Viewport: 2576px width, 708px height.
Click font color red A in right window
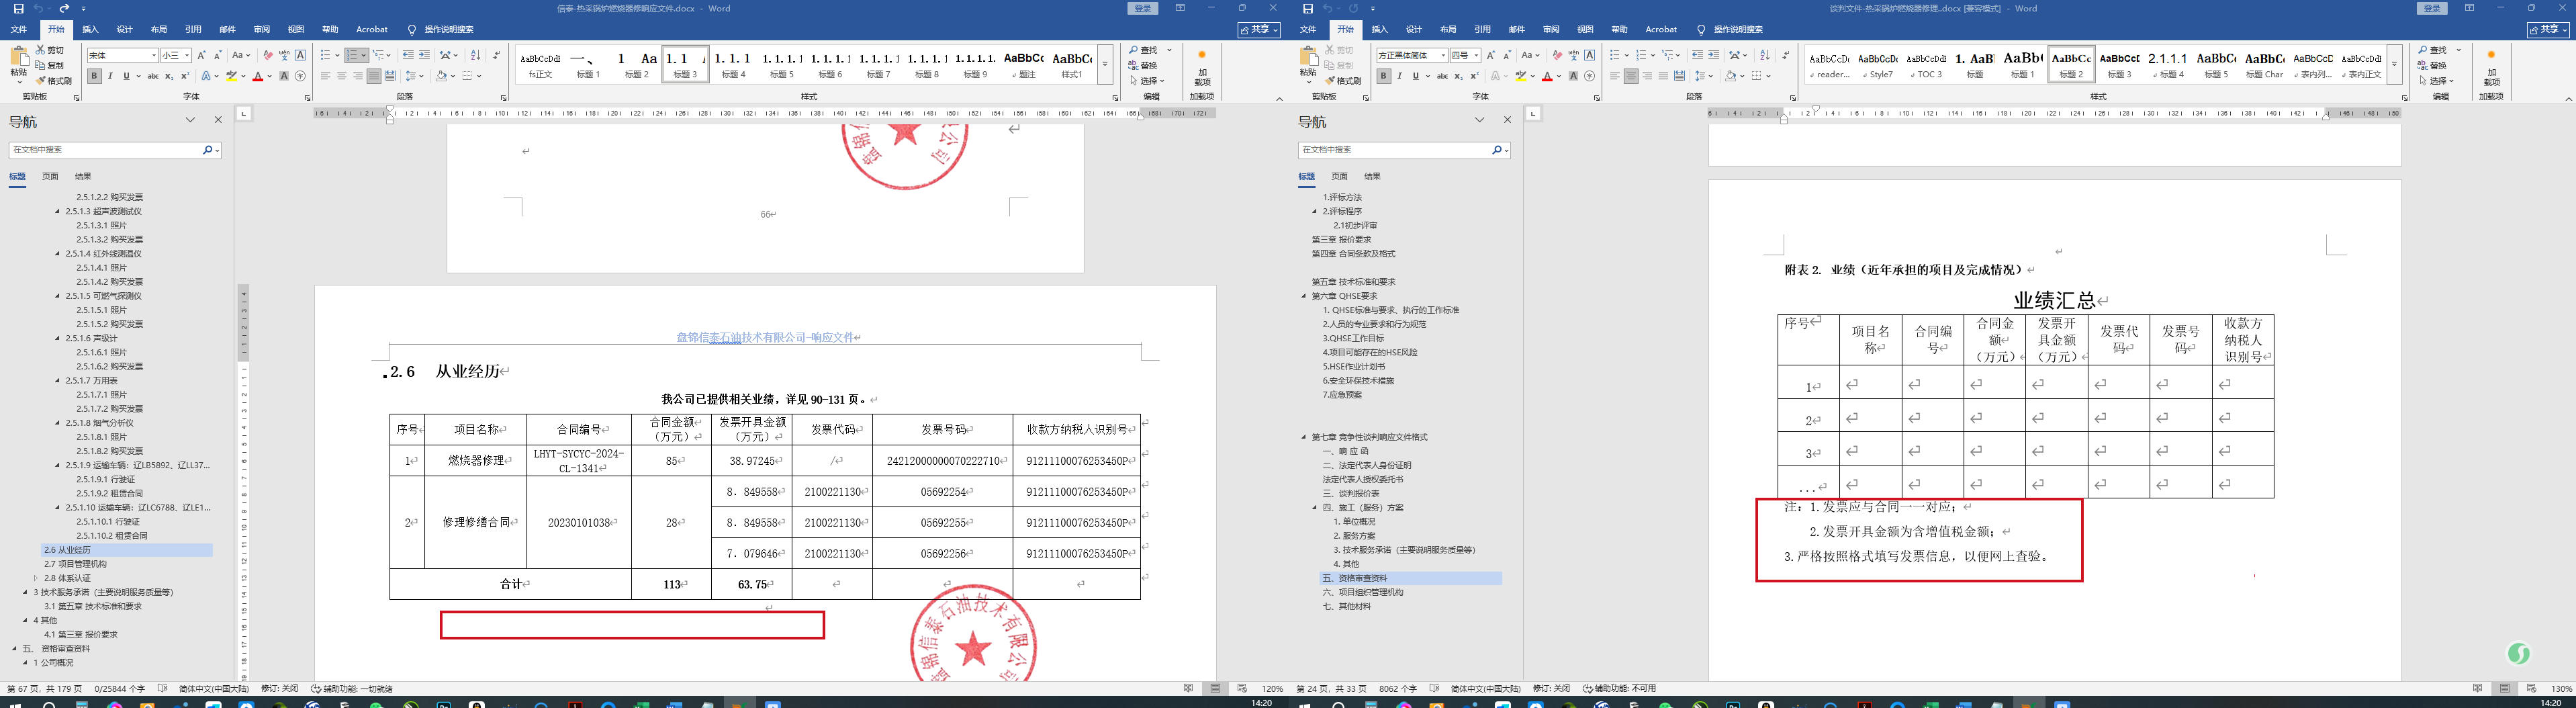tap(1547, 76)
